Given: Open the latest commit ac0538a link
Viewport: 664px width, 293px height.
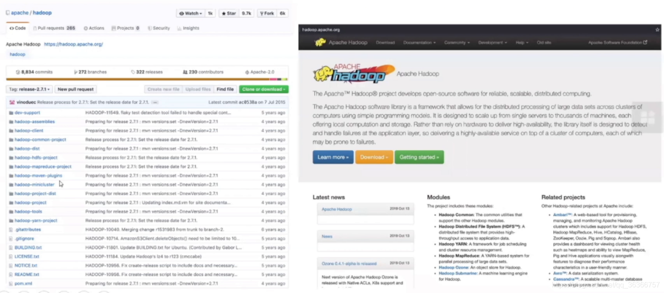Looking at the screenshot, I should [x=248, y=102].
